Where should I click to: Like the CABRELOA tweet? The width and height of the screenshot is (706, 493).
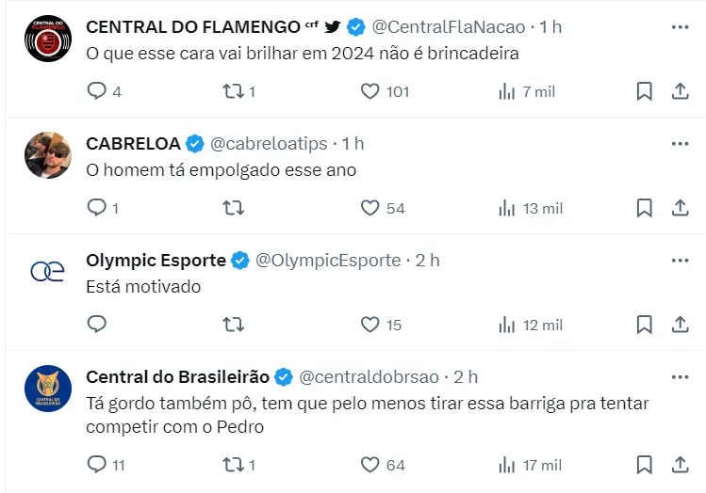[370, 208]
